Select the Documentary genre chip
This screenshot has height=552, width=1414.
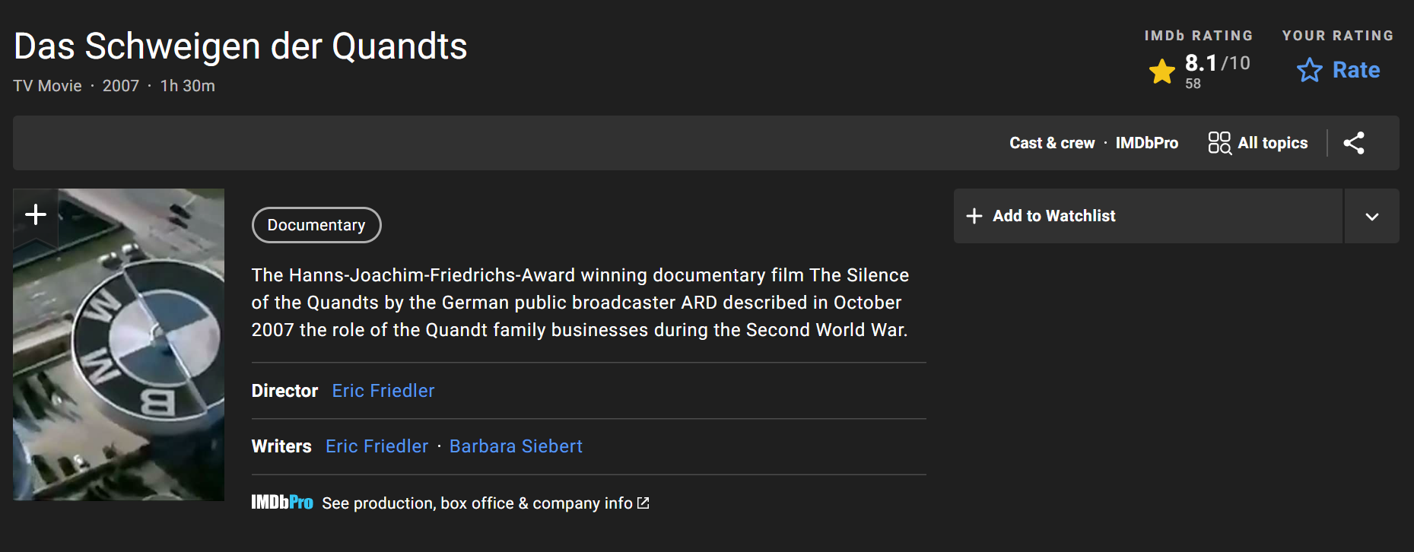click(316, 225)
